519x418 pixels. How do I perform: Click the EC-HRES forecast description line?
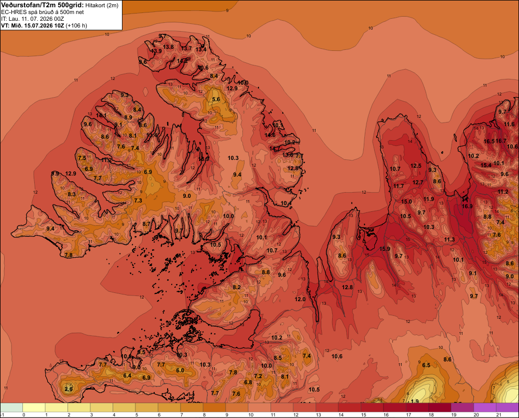tap(43, 12)
